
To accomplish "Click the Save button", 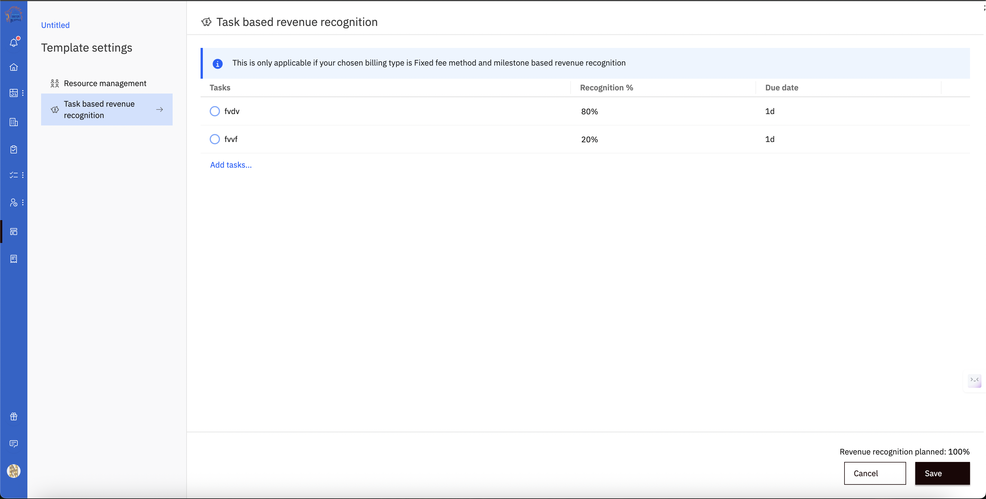I will [x=942, y=473].
